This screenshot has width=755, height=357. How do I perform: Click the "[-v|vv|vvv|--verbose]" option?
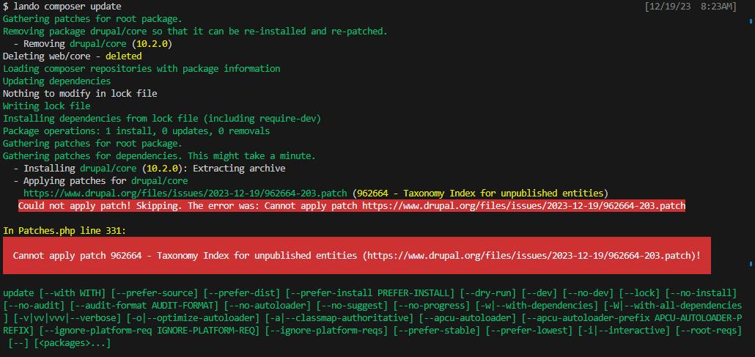pos(67,317)
